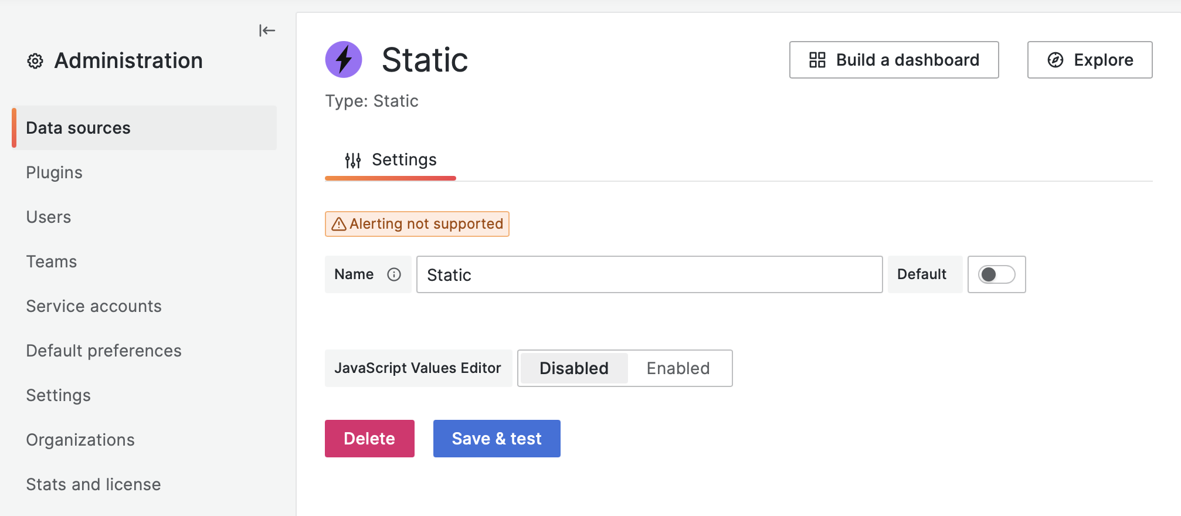Click into the Name input field

[x=650, y=274]
